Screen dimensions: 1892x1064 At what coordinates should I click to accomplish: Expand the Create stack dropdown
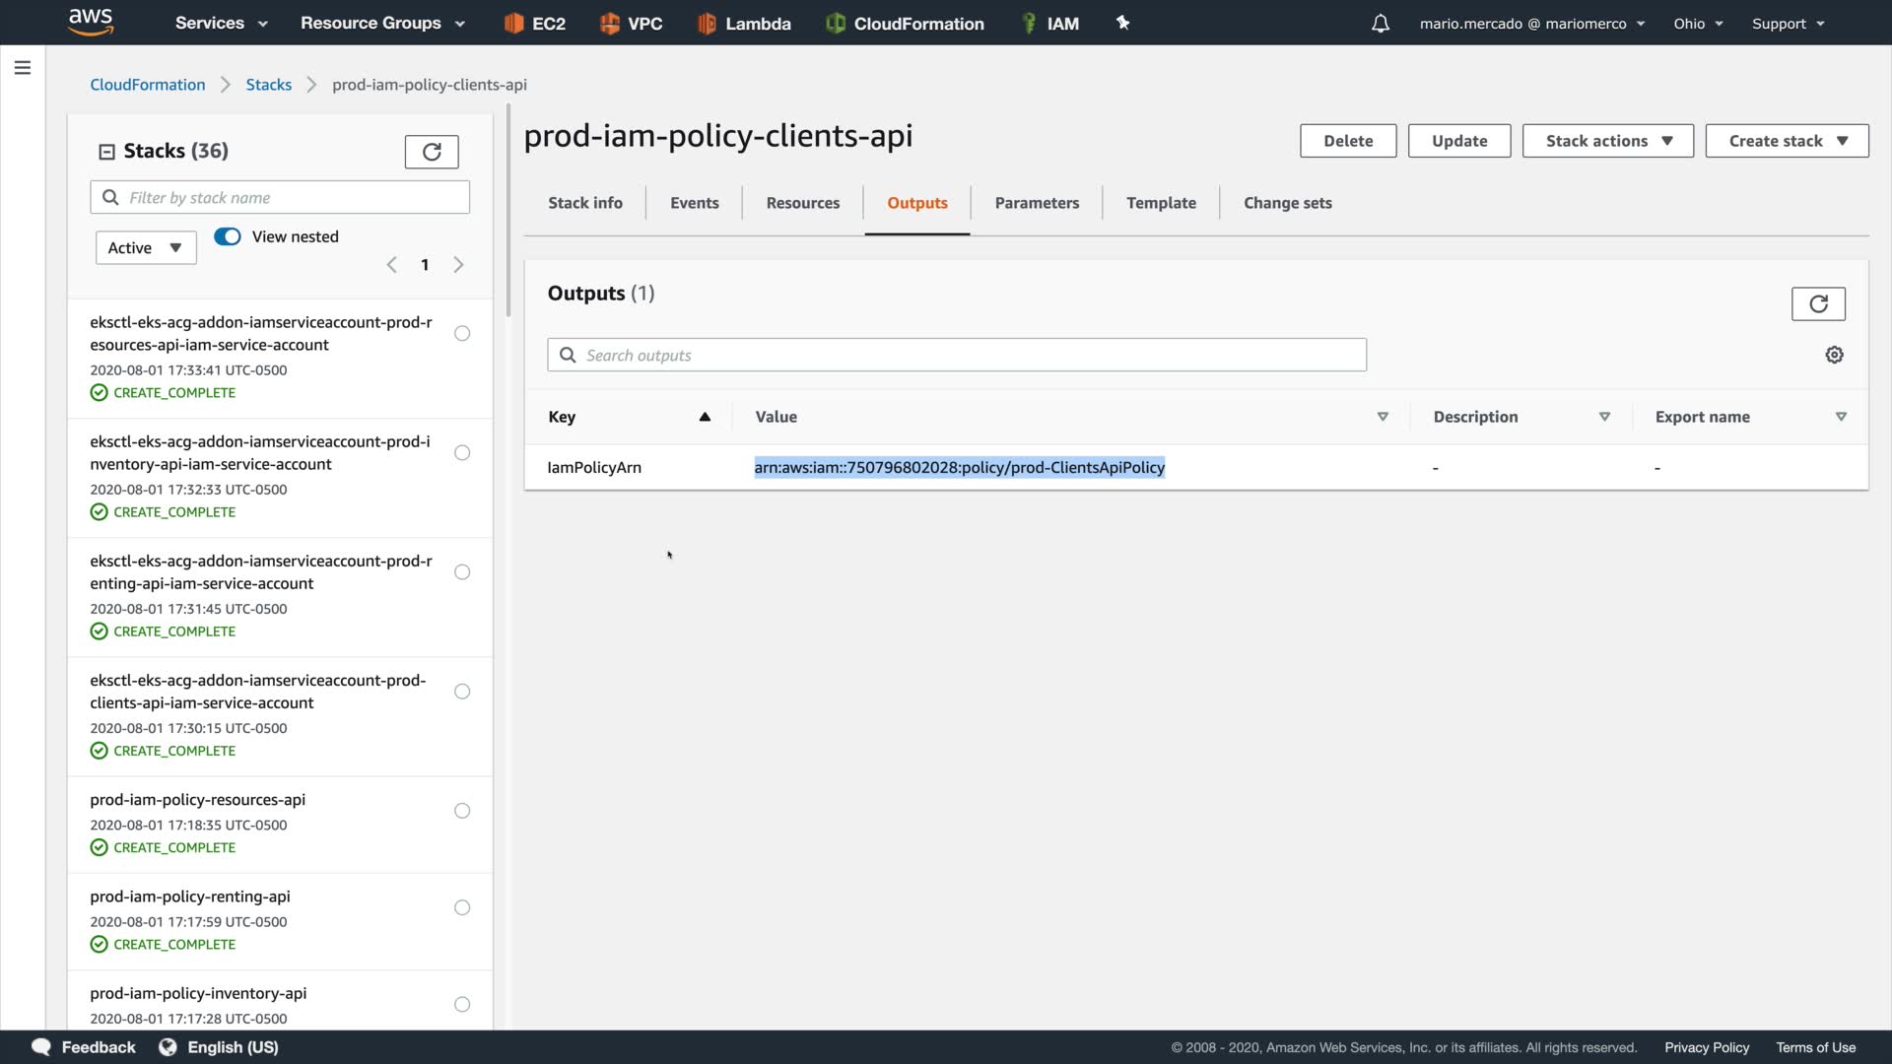[x=1786, y=141]
